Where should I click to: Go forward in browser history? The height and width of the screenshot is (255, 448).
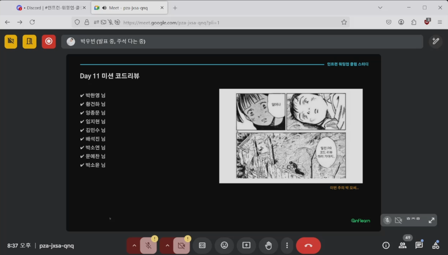pos(20,22)
